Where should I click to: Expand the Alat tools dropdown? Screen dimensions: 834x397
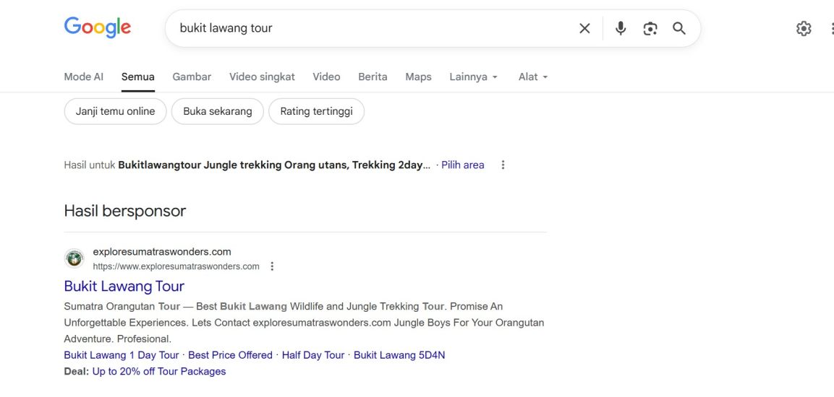click(x=533, y=77)
